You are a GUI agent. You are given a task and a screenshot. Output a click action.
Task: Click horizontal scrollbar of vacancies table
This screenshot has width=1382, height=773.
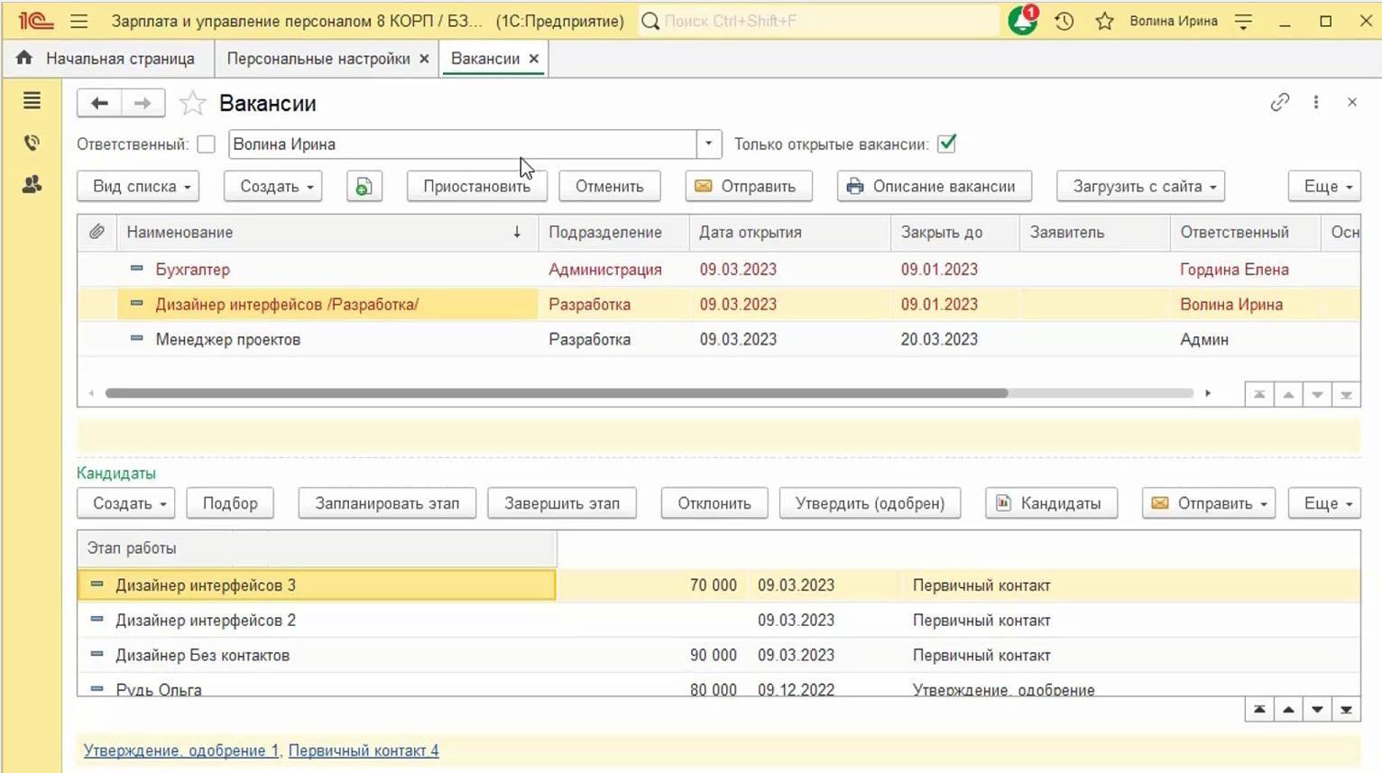(x=557, y=393)
